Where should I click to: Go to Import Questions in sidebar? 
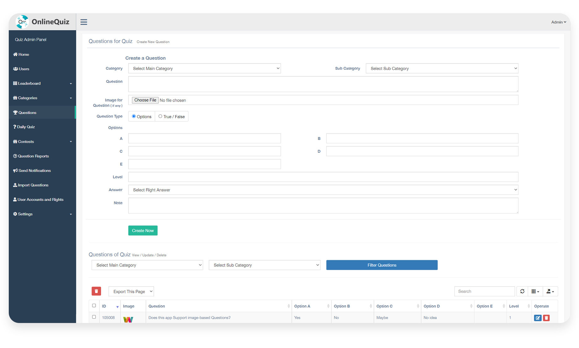click(33, 185)
